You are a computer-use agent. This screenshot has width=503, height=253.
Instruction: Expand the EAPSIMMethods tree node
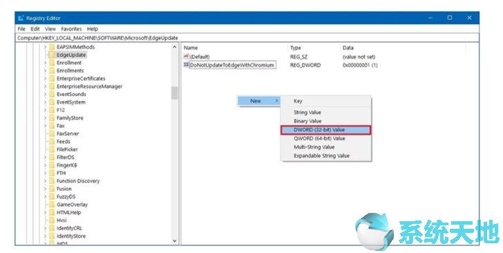[45, 47]
